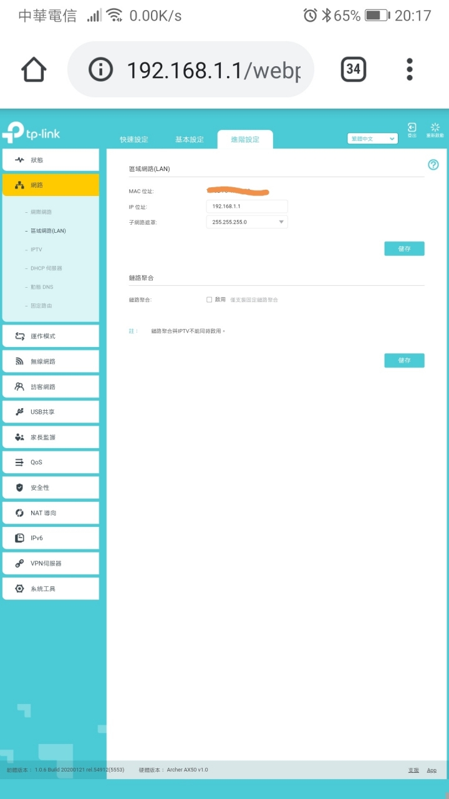Open the 支援 support link
The width and height of the screenshot is (449, 799).
(413, 770)
